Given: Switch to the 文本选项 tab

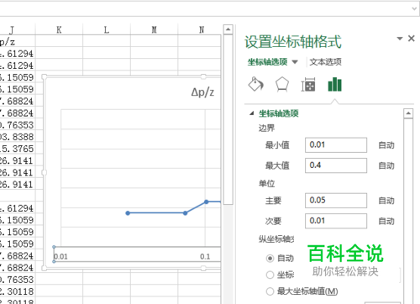Looking at the screenshot, I should (x=325, y=62).
